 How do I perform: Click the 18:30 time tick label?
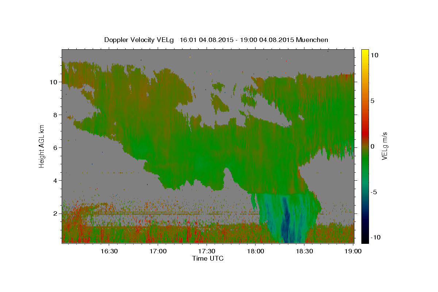coord(304,251)
